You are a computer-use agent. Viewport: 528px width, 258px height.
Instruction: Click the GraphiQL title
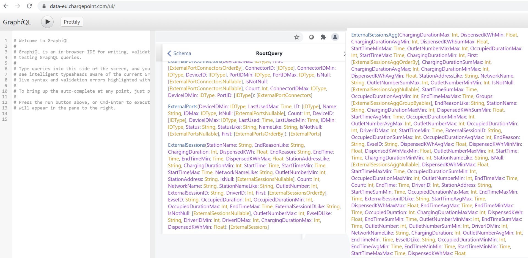(17, 22)
